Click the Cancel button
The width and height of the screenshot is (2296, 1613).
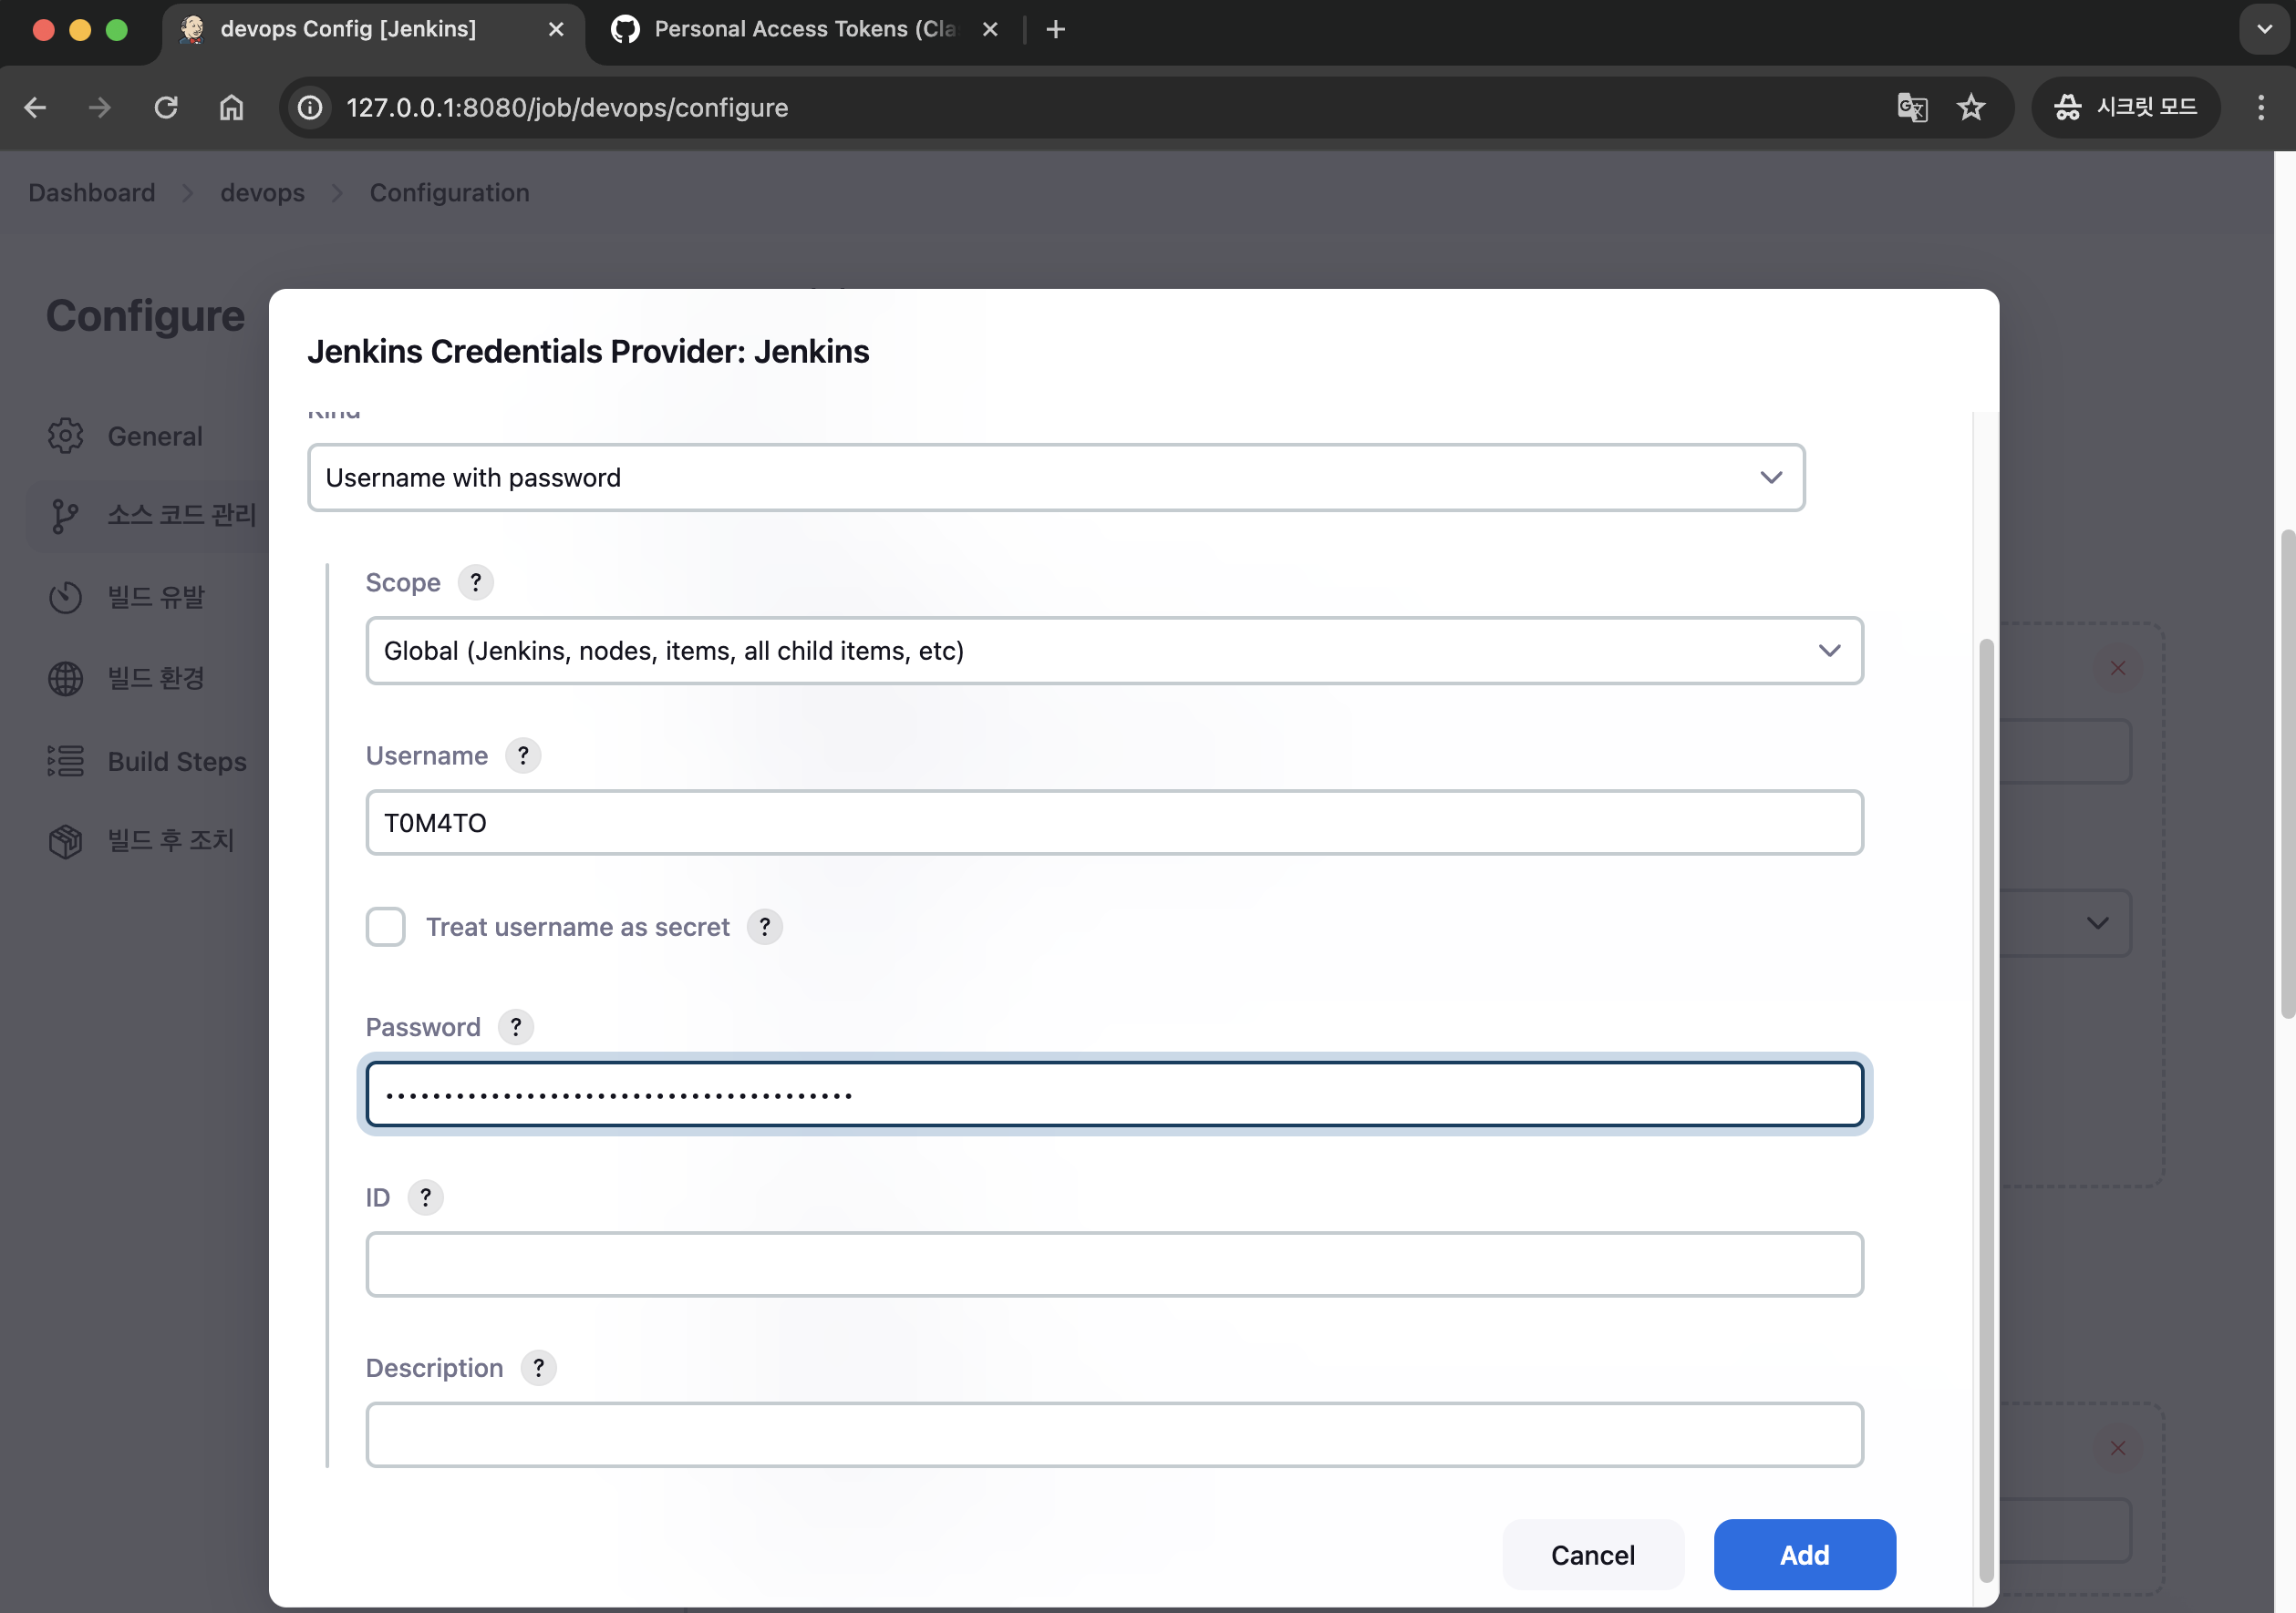1592,1554
